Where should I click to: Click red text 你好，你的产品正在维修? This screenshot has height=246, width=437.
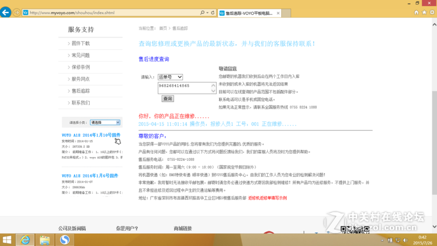pyautogui.click(x=174, y=116)
